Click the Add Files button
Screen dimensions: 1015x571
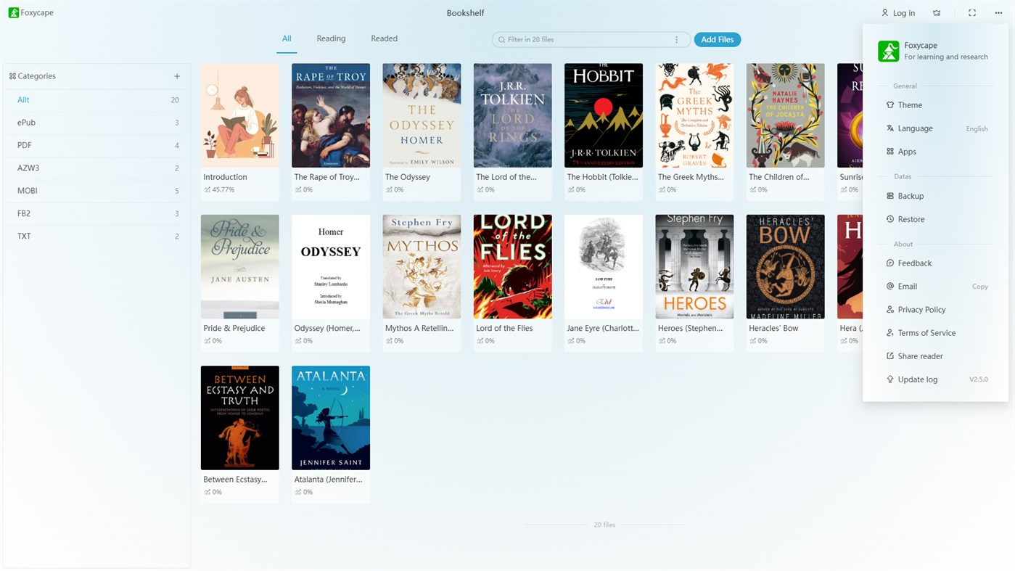click(x=717, y=38)
